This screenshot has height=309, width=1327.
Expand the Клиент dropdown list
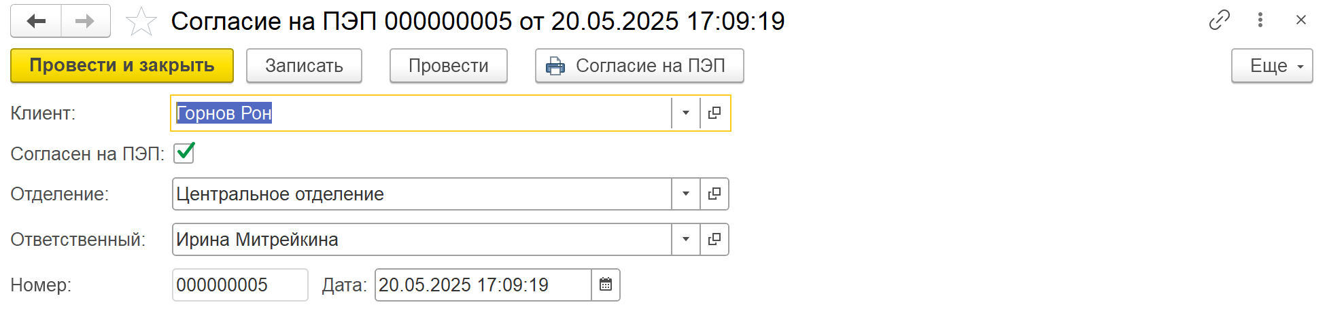tap(686, 113)
